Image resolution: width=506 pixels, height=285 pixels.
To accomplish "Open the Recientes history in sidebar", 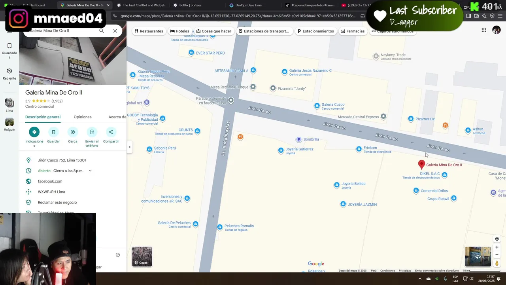I will 9,75.
